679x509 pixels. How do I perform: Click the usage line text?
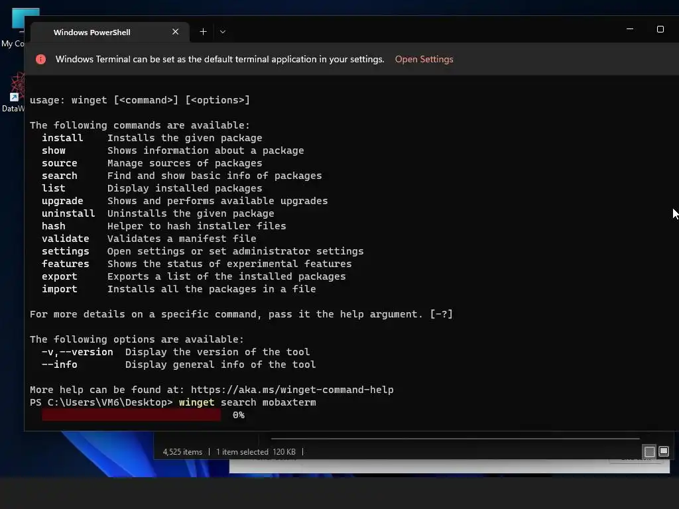(140, 100)
